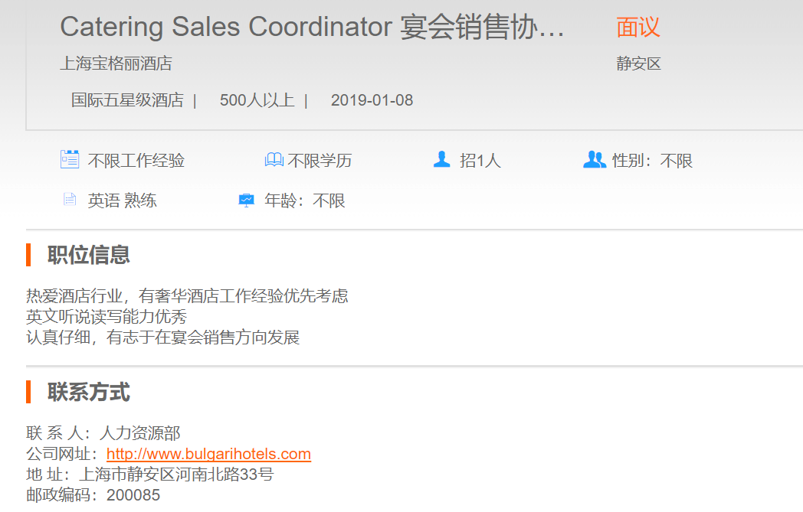The image size is (803, 512).
Task: Click the single person headcount icon
Action: 441,159
